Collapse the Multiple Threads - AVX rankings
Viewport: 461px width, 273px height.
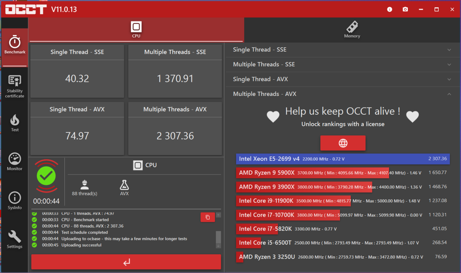click(x=449, y=94)
